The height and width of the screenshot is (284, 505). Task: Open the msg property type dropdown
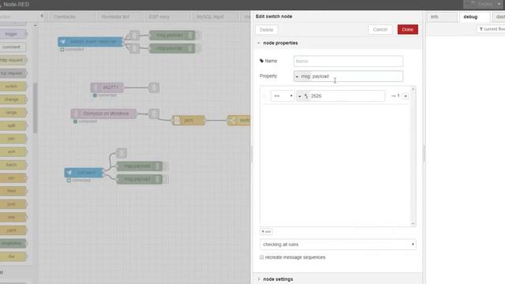(x=302, y=77)
